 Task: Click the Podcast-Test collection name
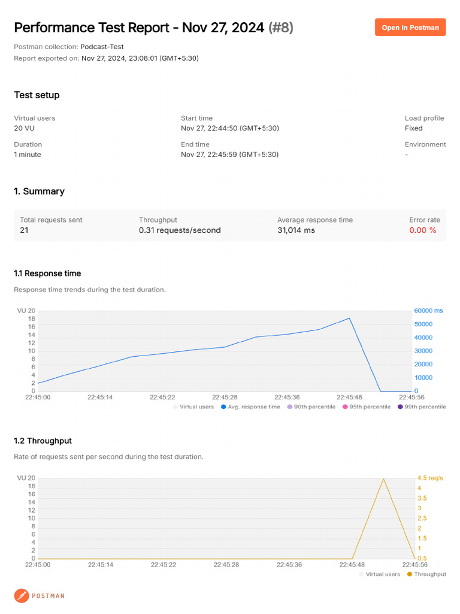pyautogui.click(x=102, y=47)
